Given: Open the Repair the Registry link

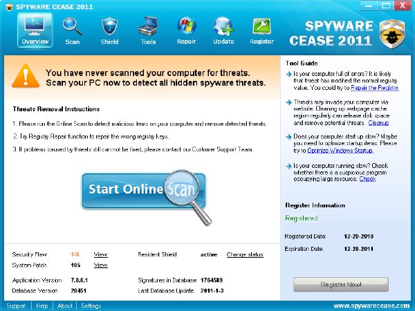Looking at the screenshot, I should (x=375, y=88).
